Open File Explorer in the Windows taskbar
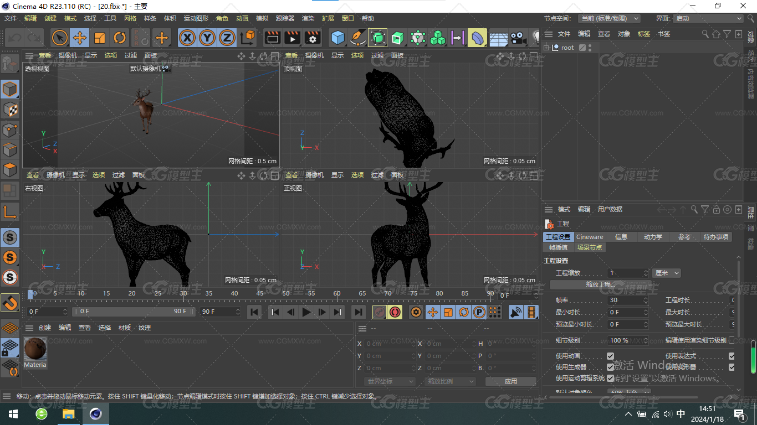This screenshot has width=757, height=425. [x=68, y=414]
